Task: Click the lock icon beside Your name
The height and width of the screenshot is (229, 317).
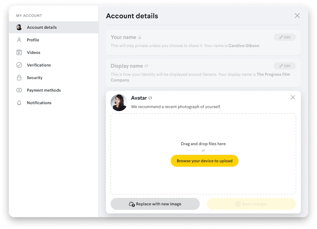Action: tap(140, 37)
